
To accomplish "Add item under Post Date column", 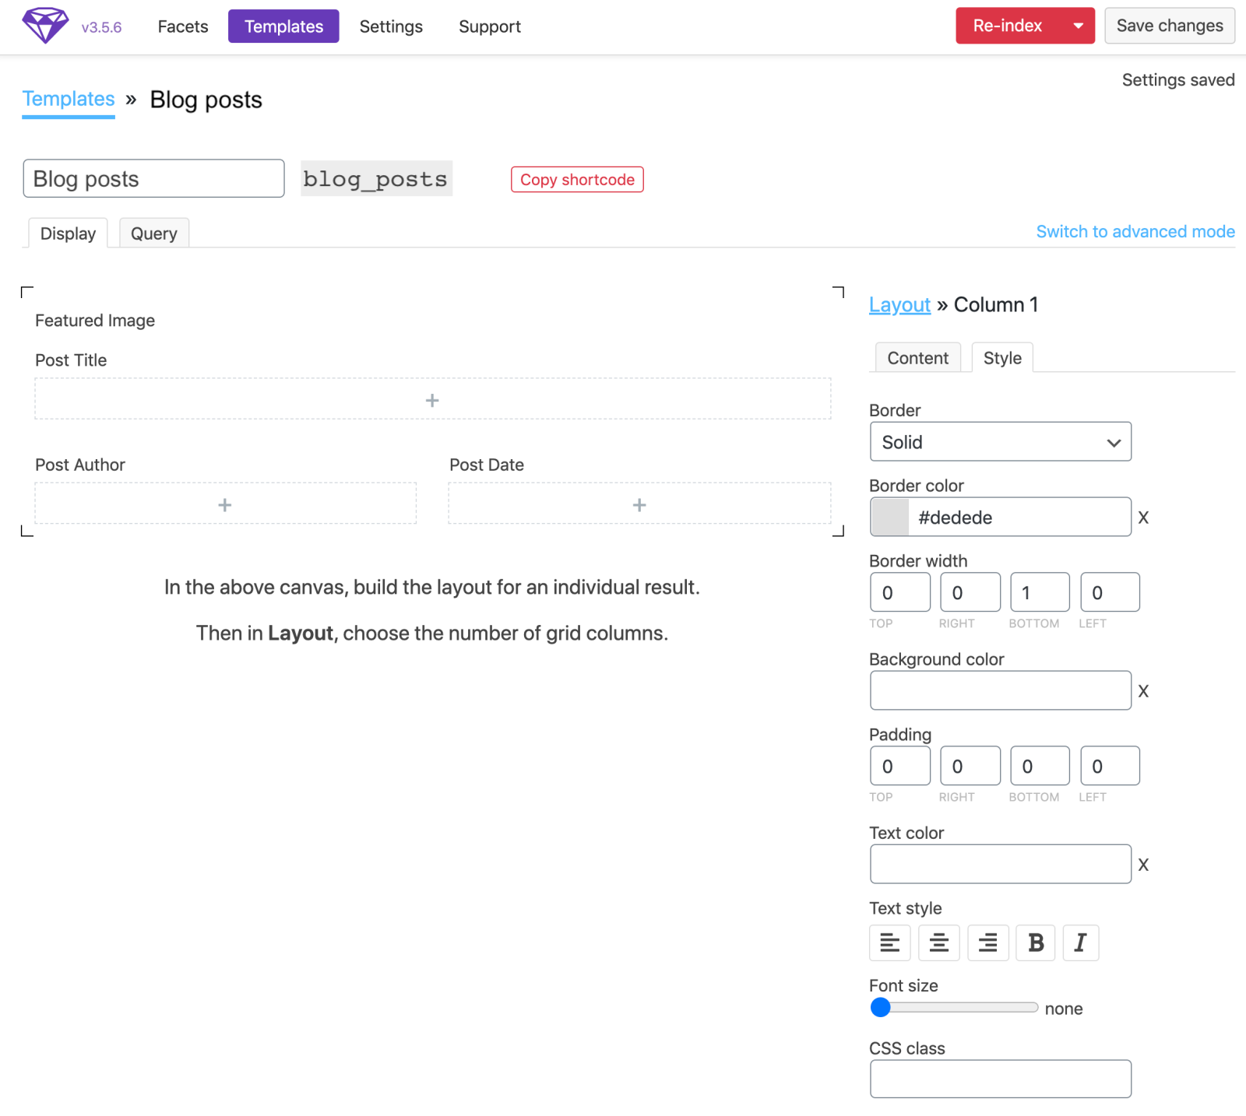I will click(639, 505).
